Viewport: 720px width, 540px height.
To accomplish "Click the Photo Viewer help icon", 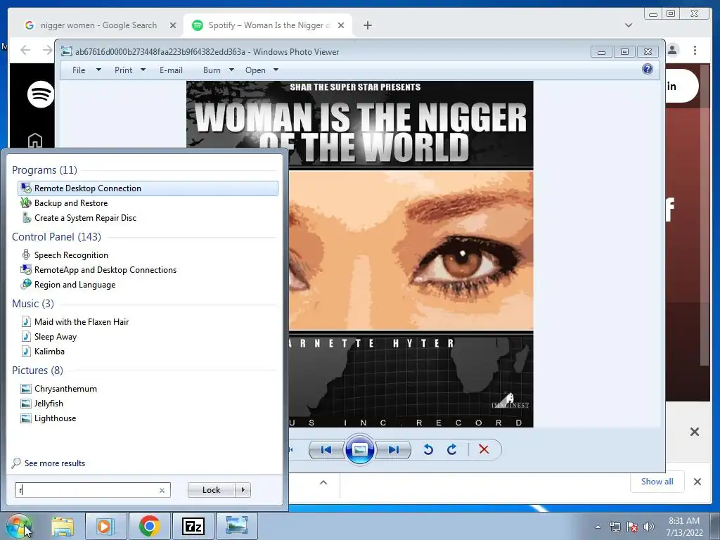I will click(648, 70).
